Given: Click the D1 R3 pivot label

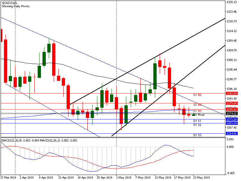Looking at the screenshot, I should (197, 95).
